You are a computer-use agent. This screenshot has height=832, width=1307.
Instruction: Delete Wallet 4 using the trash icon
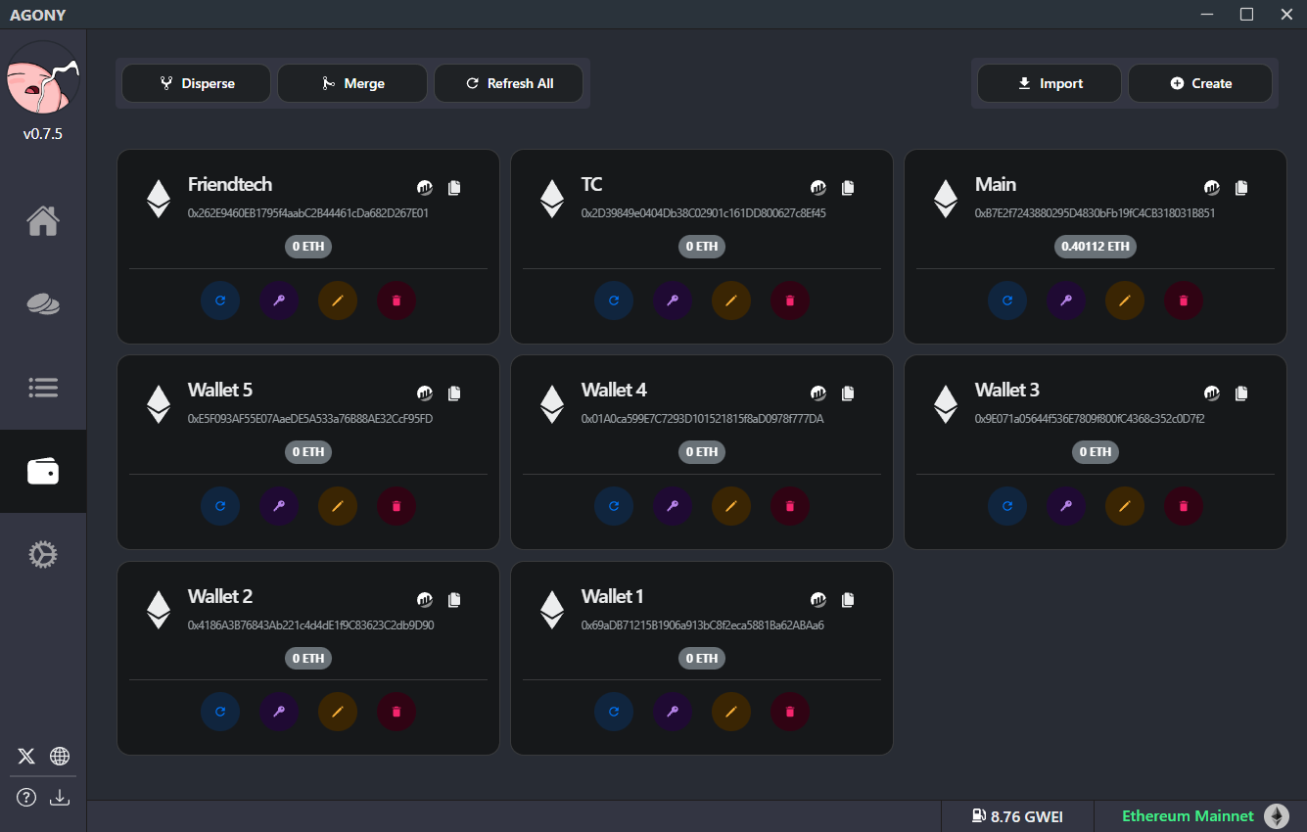coord(790,506)
